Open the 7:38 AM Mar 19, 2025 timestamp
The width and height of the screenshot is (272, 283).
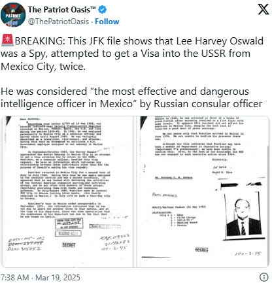pos(41,278)
